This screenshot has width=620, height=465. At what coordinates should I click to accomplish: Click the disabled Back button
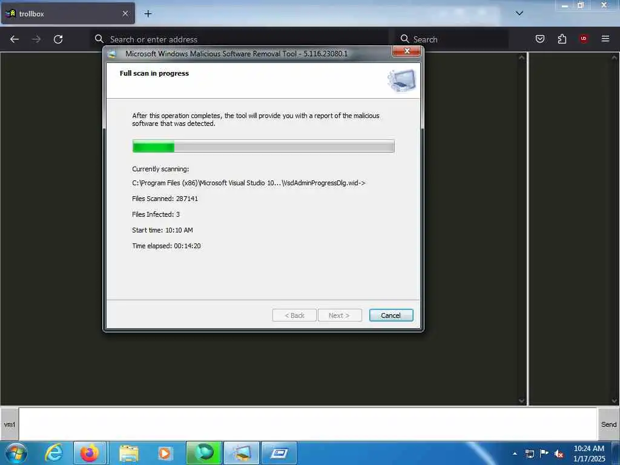(x=294, y=315)
